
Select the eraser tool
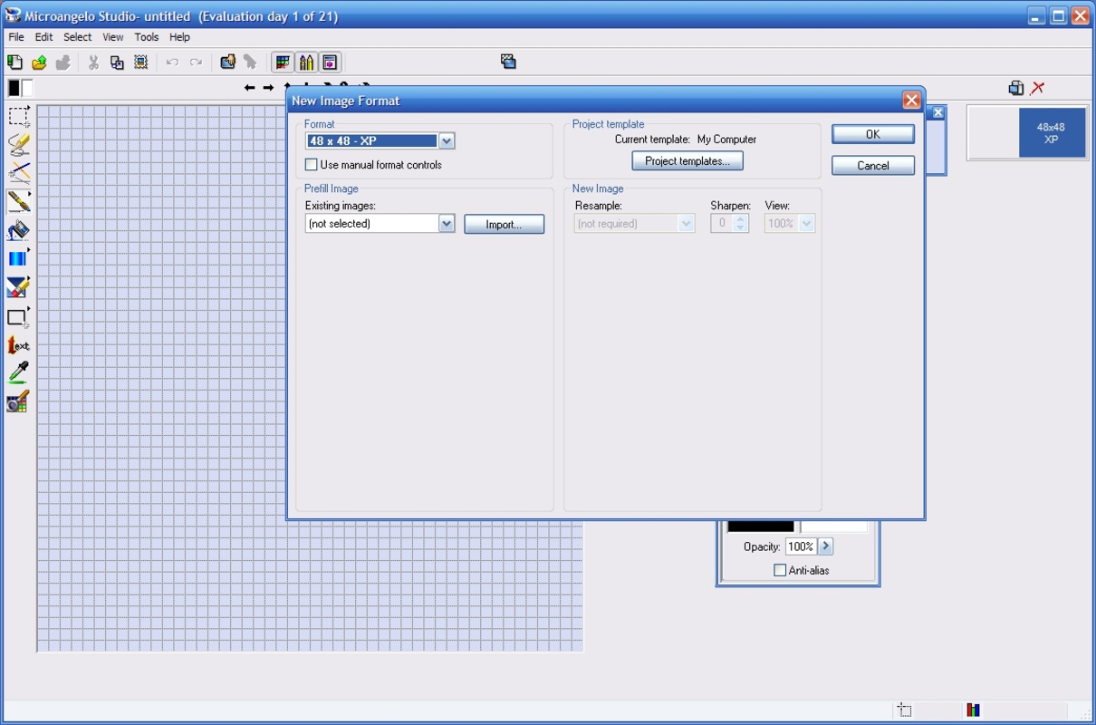point(16,287)
